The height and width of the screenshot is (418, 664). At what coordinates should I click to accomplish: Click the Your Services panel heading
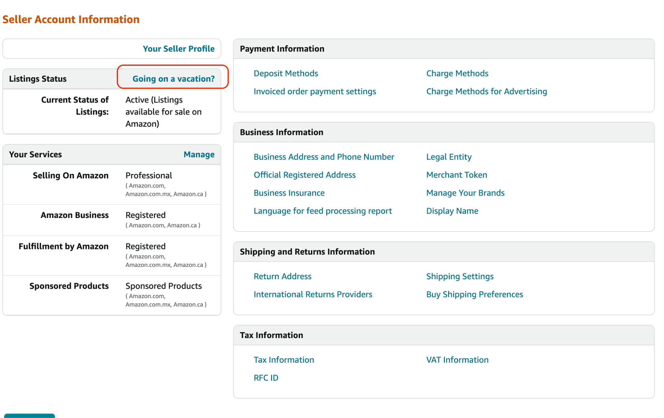(x=35, y=154)
